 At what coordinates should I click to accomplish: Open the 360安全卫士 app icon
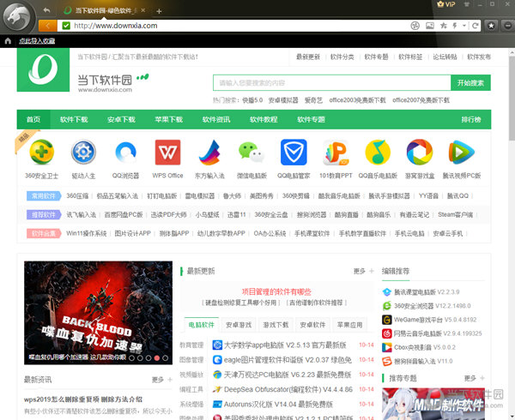click(x=41, y=153)
